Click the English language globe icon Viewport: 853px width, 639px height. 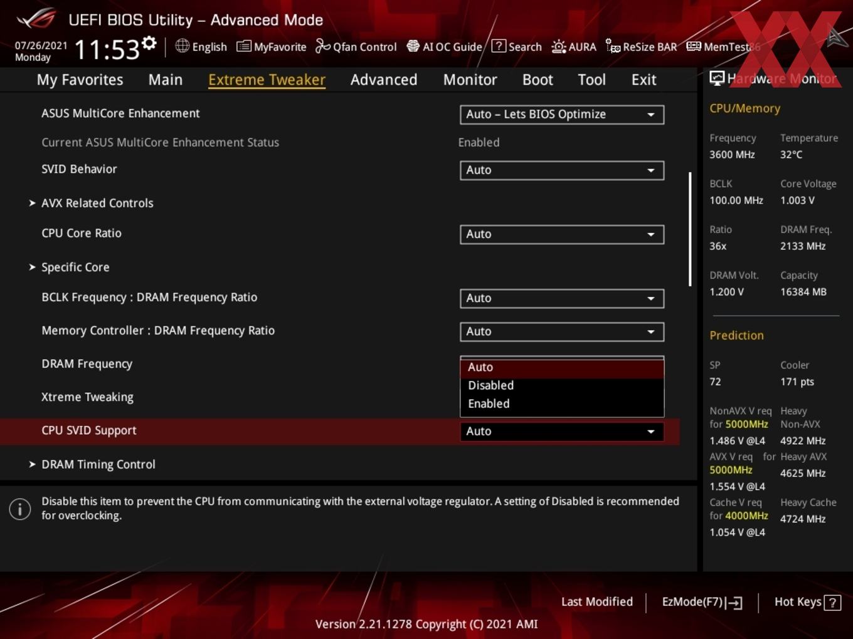(182, 46)
